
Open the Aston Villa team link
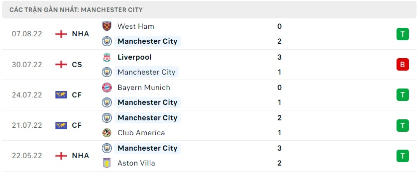[136, 163]
